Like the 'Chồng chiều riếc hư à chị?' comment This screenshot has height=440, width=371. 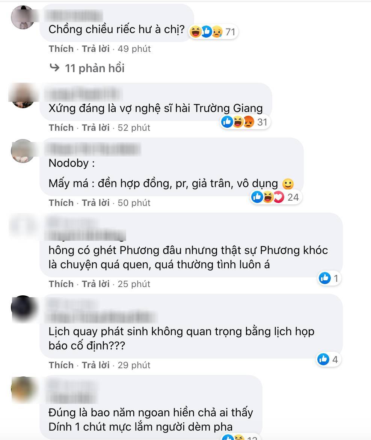pyautogui.click(x=61, y=49)
